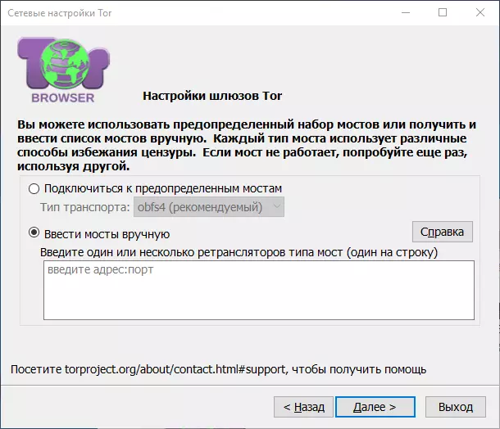Screen dimensions: 500x429
Task: Maximize the Tor network settings window
Action: tap(443, 12)
